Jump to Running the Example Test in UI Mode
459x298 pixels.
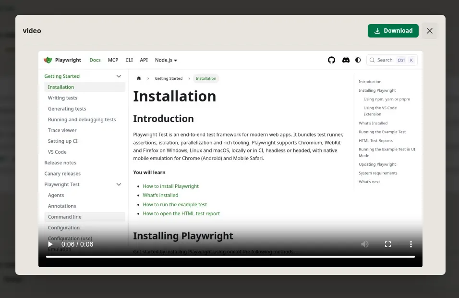pyautogui.click(x=387, y=152)
